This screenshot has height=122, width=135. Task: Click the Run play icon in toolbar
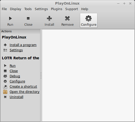[x=10, y=18]
